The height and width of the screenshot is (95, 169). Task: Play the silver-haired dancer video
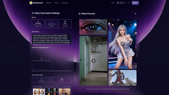click(123, 44)
